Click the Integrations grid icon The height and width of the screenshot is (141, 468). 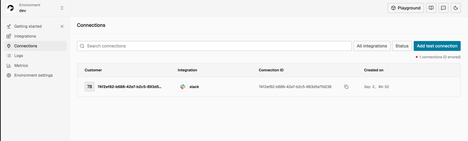[9, 36]
